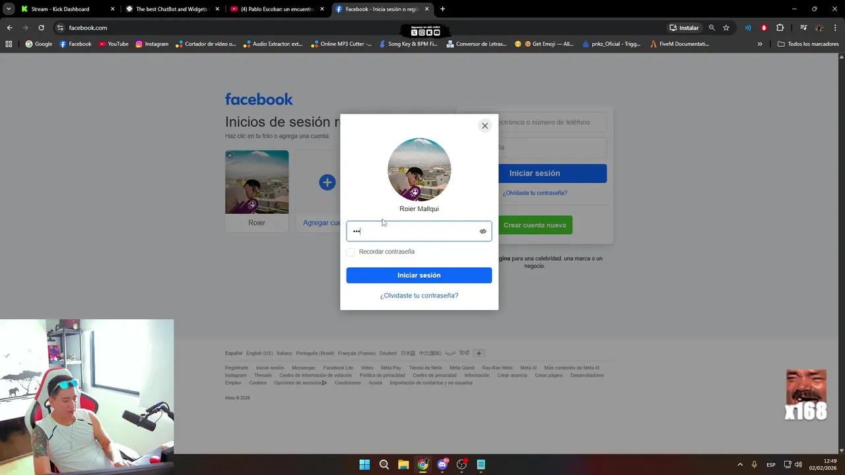Select Deutsch language link

click(x=388, y=353)
